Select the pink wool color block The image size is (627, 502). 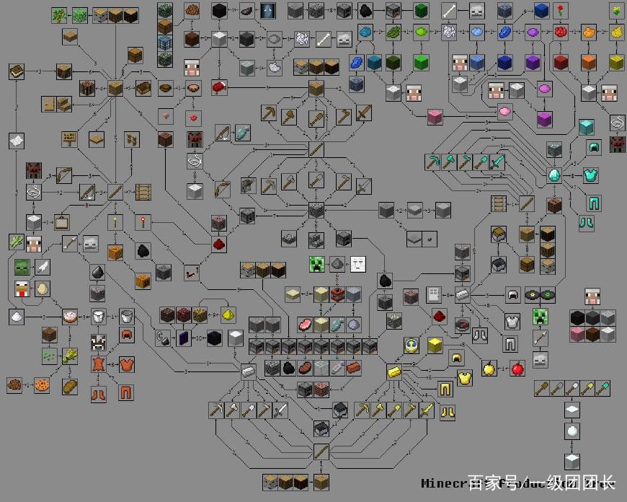coord(504,111)
